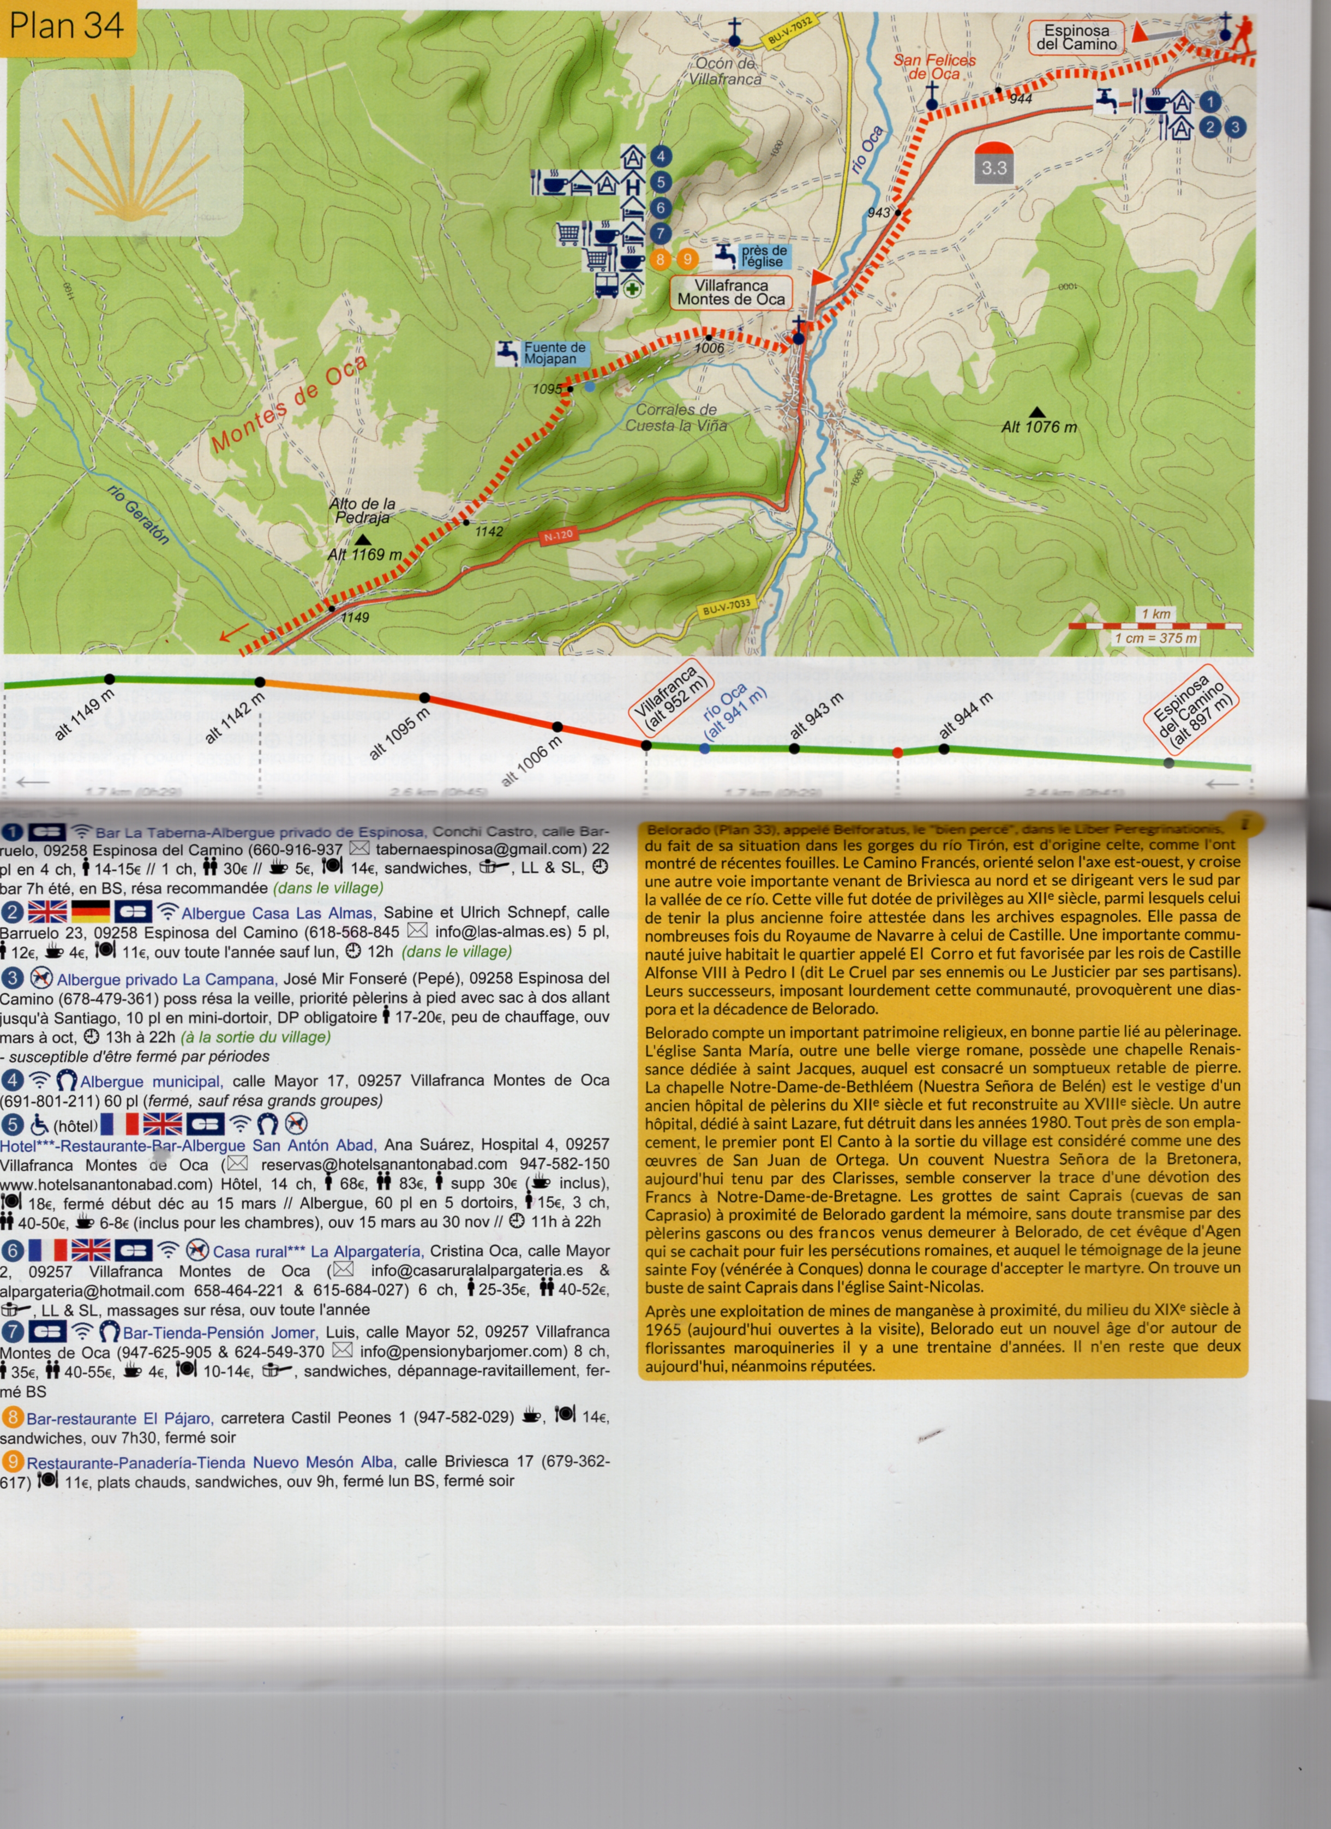
Task: Click the envelope icon before info@las-almas.es
Action: click(417, 931)
